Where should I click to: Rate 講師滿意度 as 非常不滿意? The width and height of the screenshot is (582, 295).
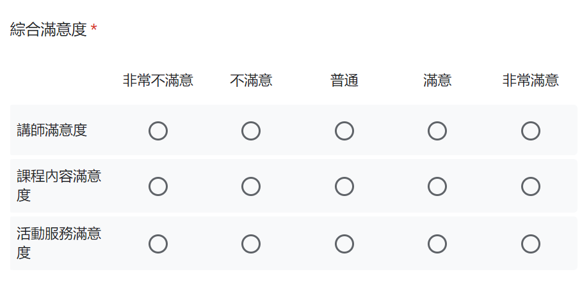[x=158, y=131]
